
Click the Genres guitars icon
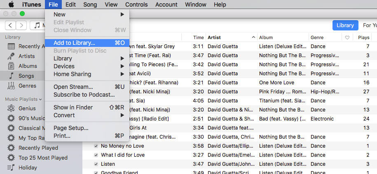11,86
